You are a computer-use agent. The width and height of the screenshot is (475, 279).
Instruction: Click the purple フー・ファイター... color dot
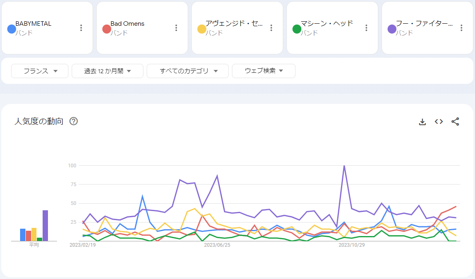(392, 29)
